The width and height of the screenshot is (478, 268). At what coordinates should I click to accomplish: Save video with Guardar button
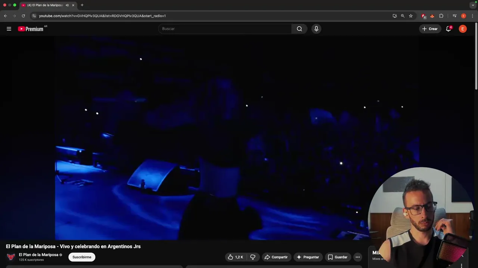pos(338,257)
